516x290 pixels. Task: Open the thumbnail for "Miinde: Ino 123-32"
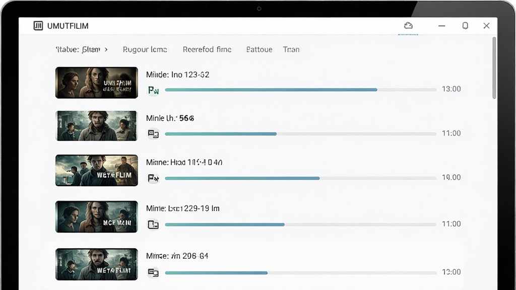[x=96, y=83]
